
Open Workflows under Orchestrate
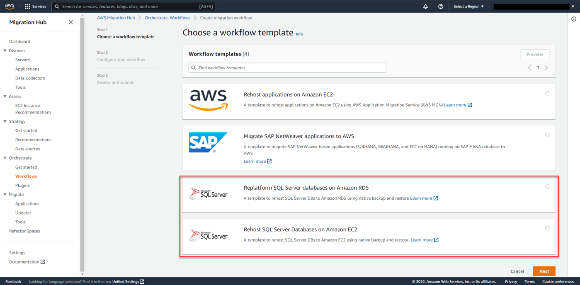[26, 176]
